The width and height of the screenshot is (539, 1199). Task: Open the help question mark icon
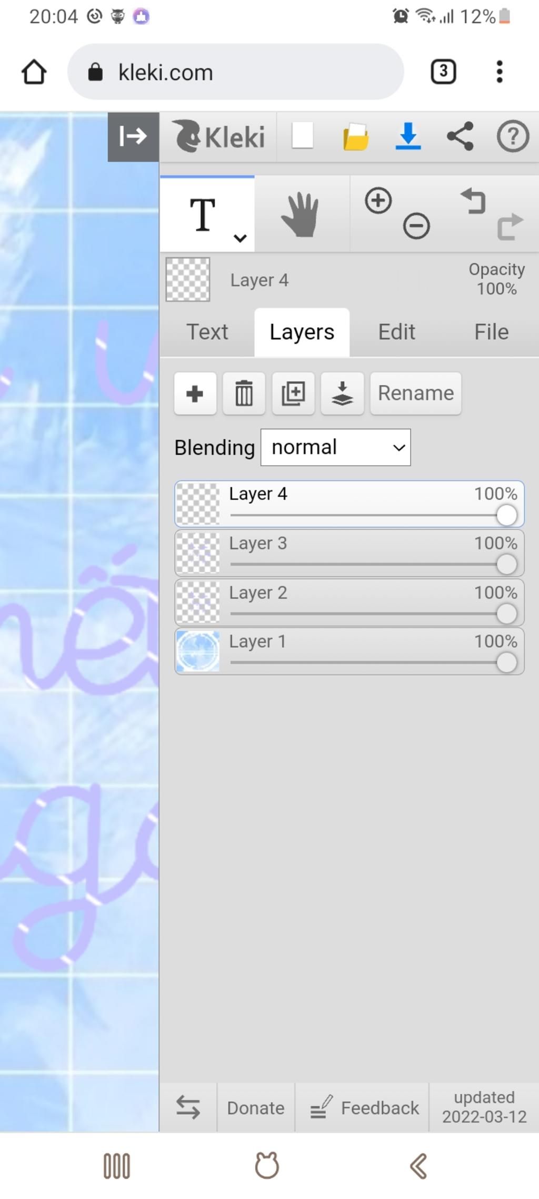click(513, 136)
